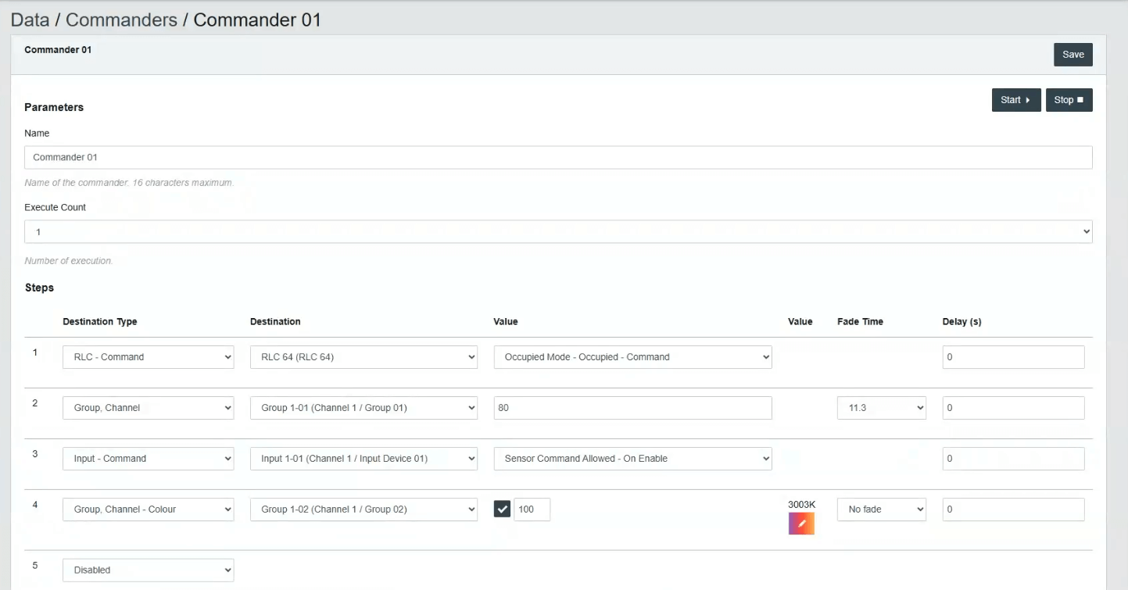Click the Delay (s) column header
The image size is (1128, 590).
(962, 322)
